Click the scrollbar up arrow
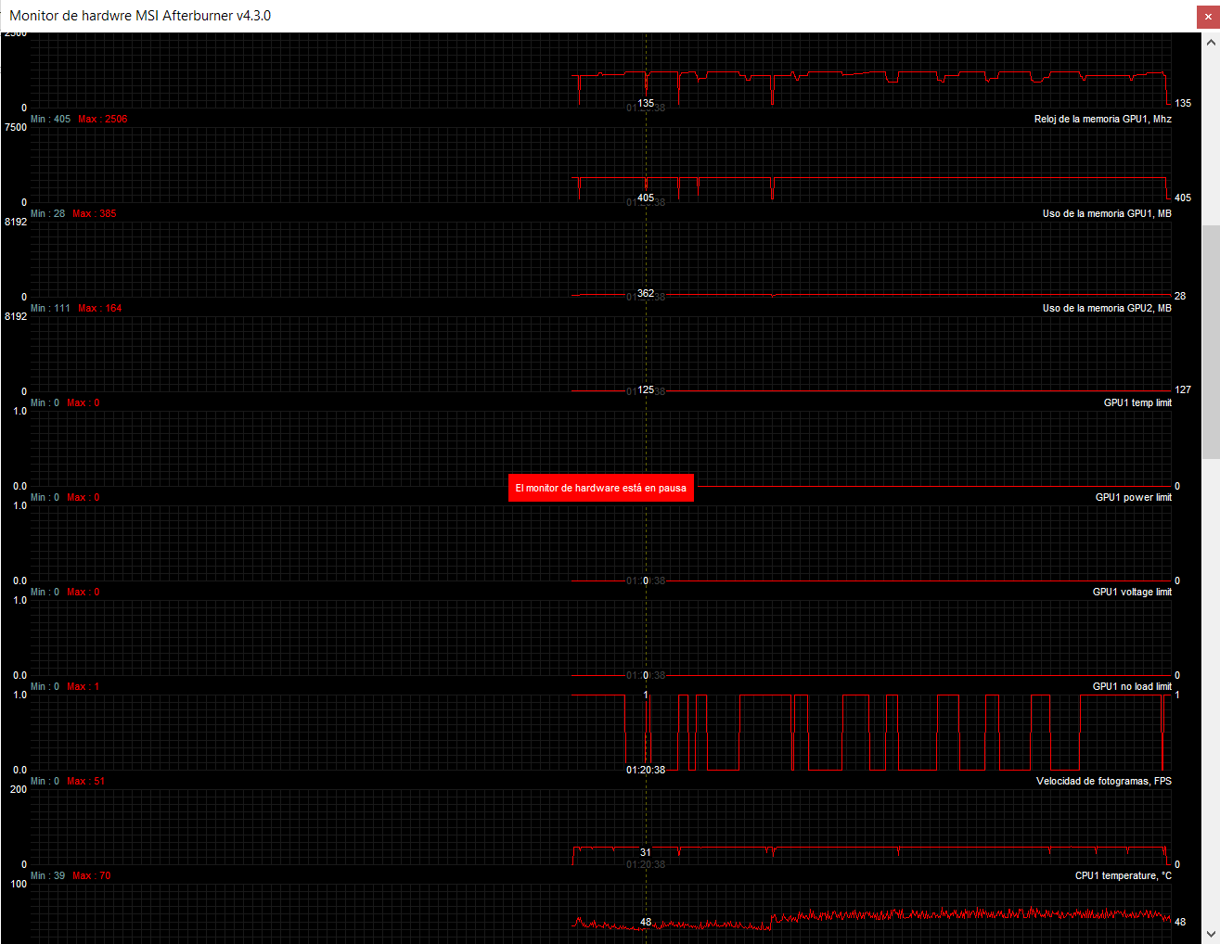The image size is (1220, 944). click(x=1211, y=42)
